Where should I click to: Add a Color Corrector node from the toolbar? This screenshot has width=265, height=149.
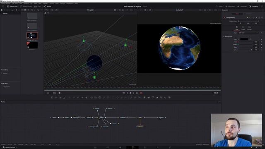[70, 98]
